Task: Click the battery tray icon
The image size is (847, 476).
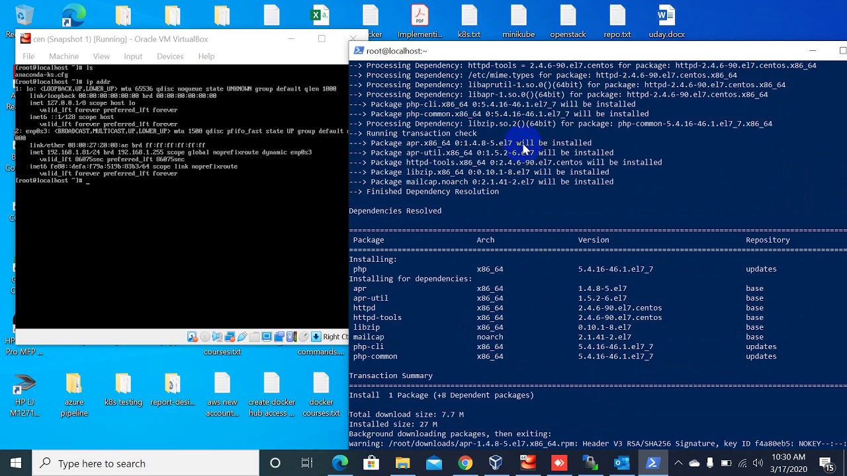Action: [x=726, y=463]
